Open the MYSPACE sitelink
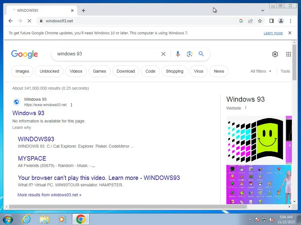301x225 pixels. pyautogui.click(x=32, y=158)
